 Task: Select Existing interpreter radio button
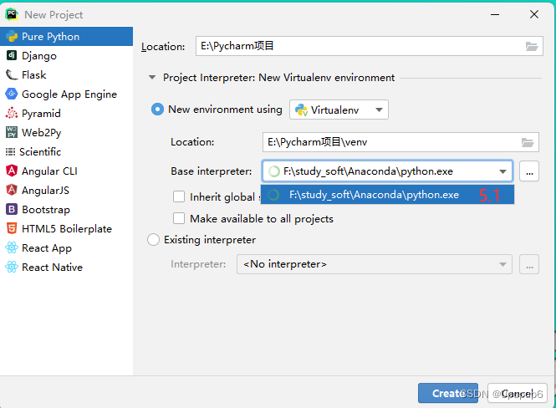[x=153, y=240]
